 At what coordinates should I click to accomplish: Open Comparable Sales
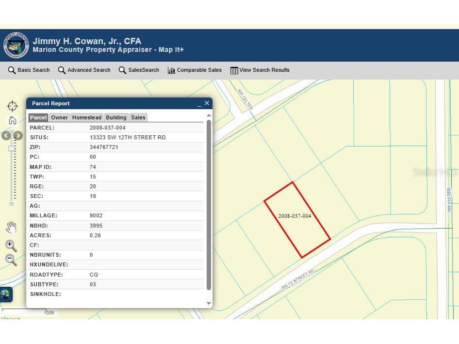point(195,70)
